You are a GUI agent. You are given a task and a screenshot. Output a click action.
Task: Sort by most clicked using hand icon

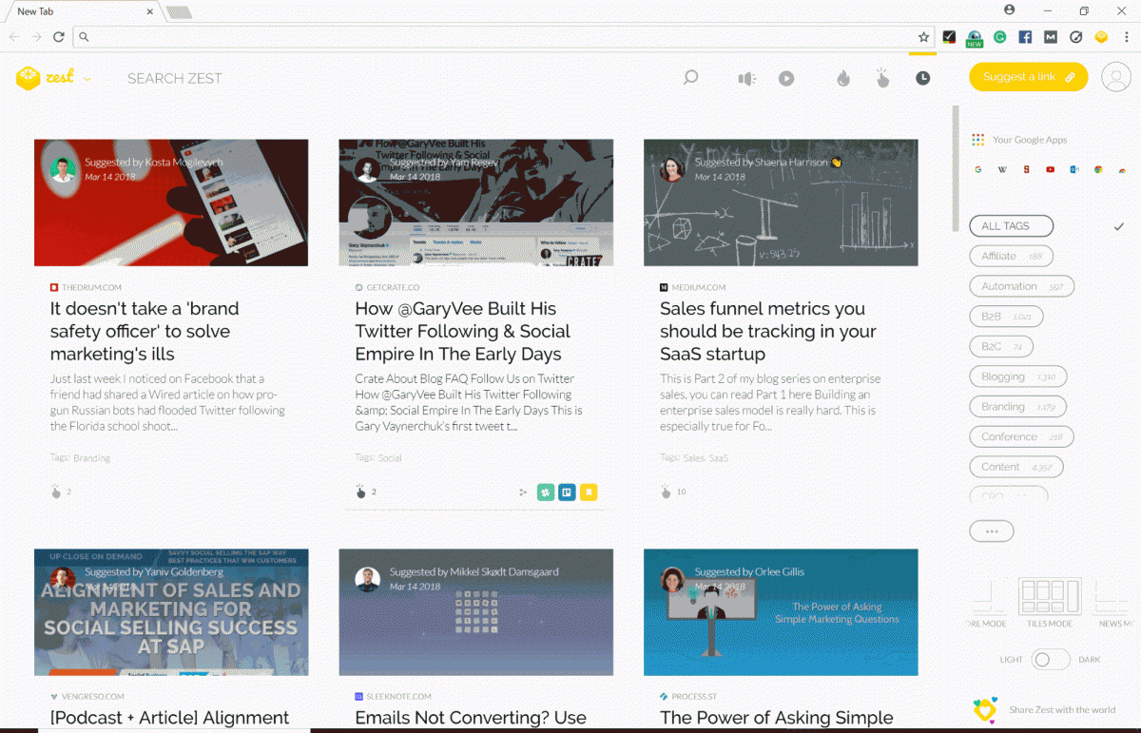click(x=882, y=77)
